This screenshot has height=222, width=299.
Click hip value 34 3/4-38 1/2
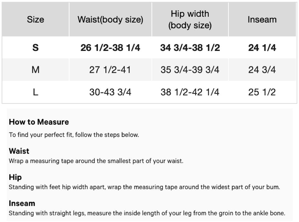tap(190, 48)
